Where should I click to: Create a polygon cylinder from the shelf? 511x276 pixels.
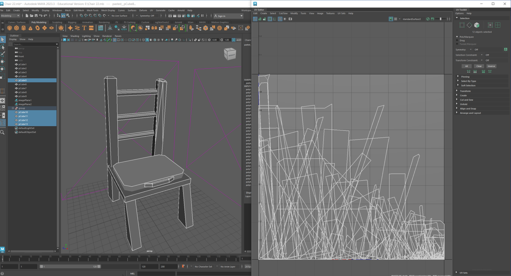click(24, 28)
